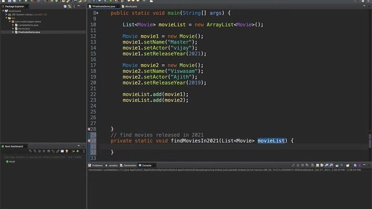Open the Problems tab
The height and width of the screenshot is (209, 372).
[95, 165]
